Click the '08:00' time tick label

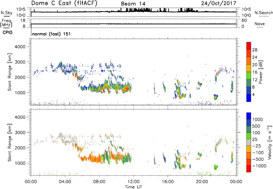pos(99,182)
